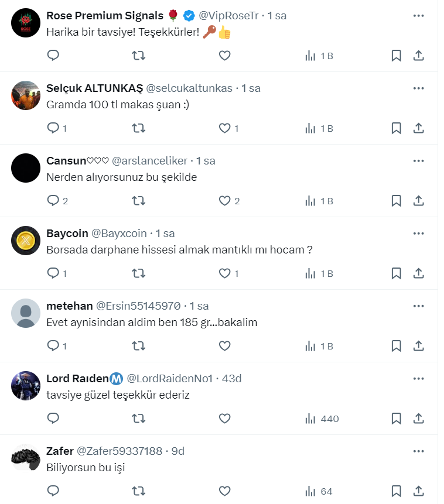
Task: Open view count on Baycoin's tweet
Action: pos(319,273)
